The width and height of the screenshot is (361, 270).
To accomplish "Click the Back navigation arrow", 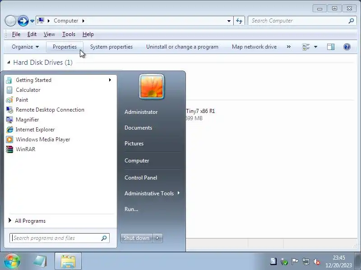I will [10, 21].
